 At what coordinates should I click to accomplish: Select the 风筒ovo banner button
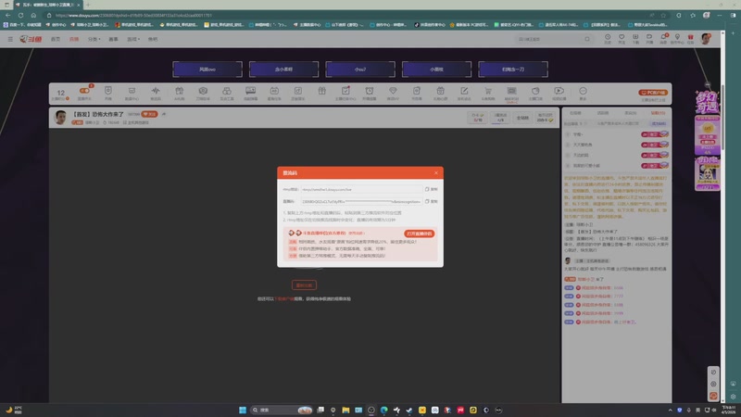click(207, 69)
